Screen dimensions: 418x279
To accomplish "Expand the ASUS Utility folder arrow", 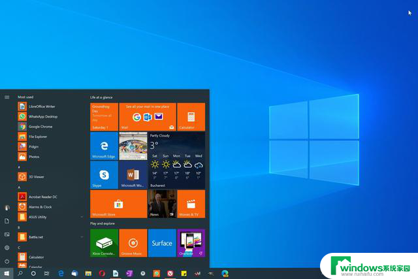I will [x=82, y=217].
